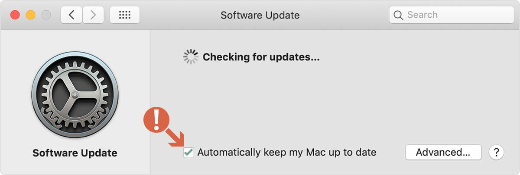The width and height of the screenshot is (520, 175).
Task: Click the gray disabled zoom button
Action: tap(46, 15)
